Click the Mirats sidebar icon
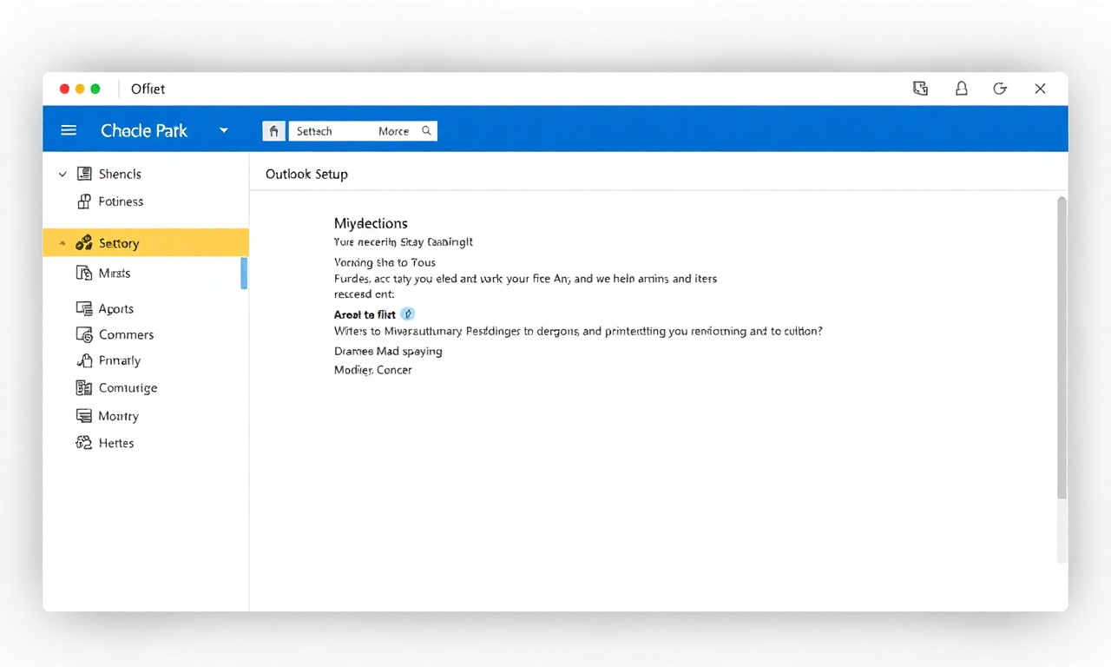Screen dimensions: 1111x667 coord(84,273)
